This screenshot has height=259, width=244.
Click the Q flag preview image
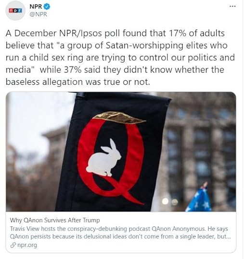[x=121, y=152]
